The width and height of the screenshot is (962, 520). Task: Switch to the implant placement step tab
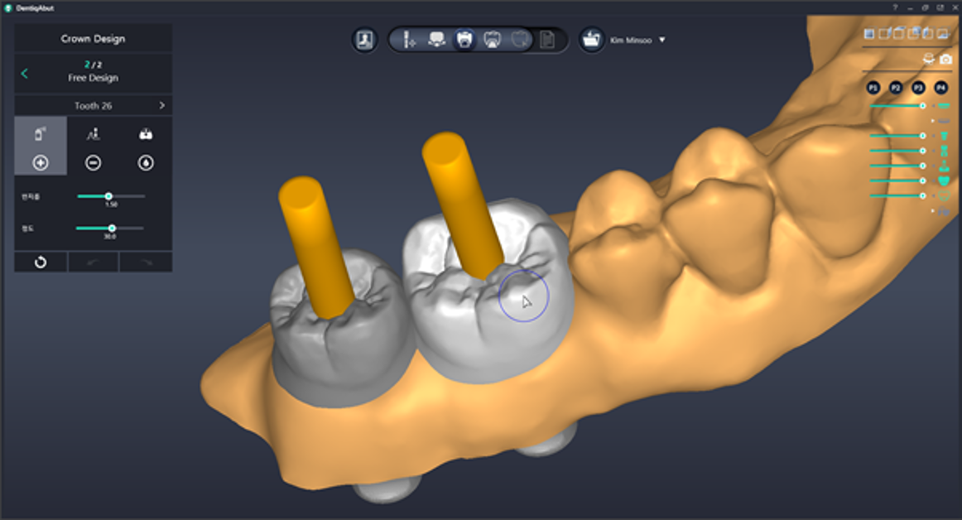(x=408, y=40)
